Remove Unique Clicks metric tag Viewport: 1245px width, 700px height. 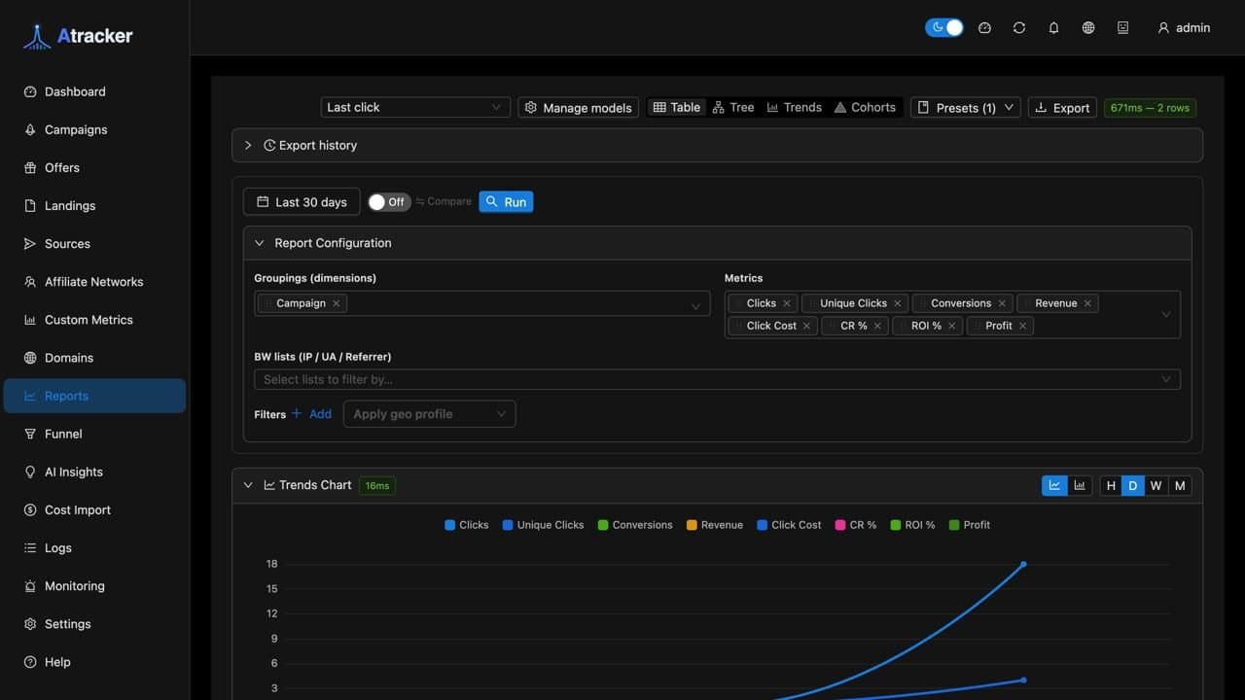click(x=898, y=303)
